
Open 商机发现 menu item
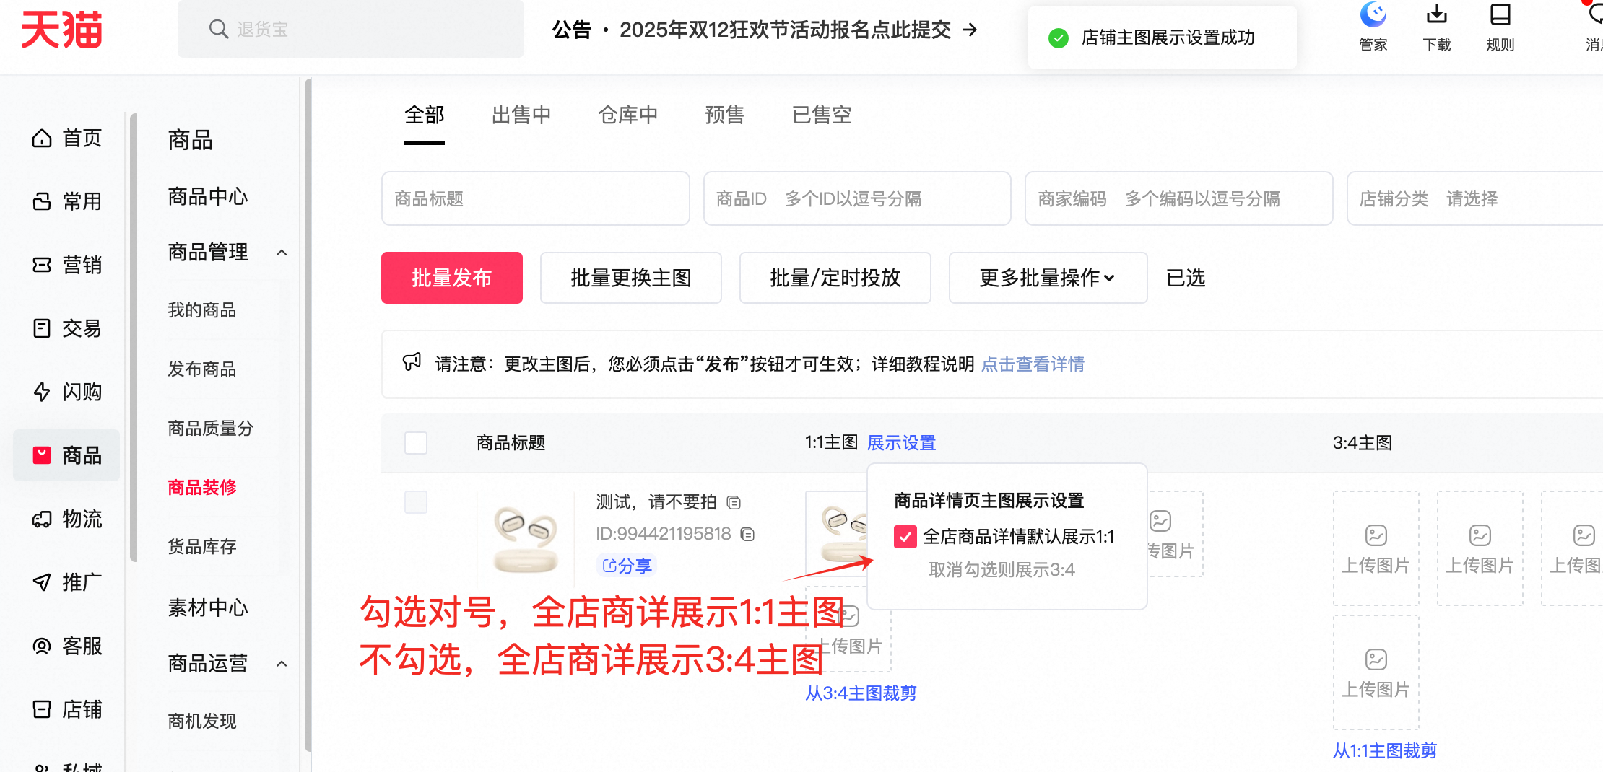pos(202,721)
